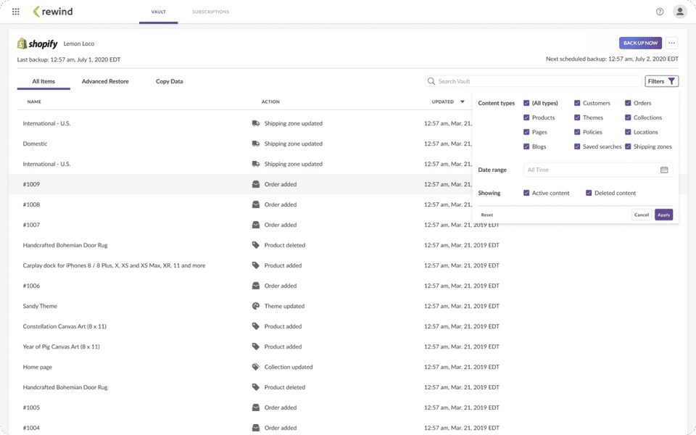
Task: Open the date range calendar icon
Action: (x=664, y=170)
